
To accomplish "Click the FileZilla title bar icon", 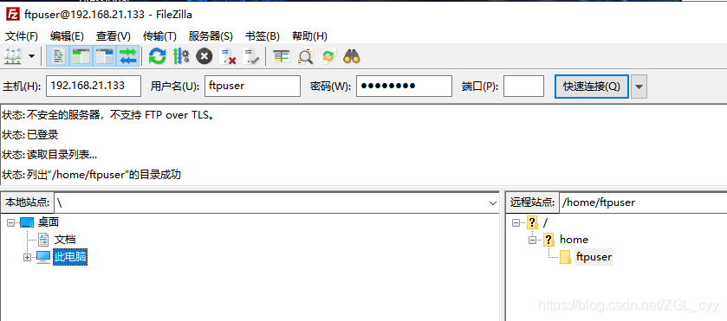I will pyautogui.click(x=14, y=14).
